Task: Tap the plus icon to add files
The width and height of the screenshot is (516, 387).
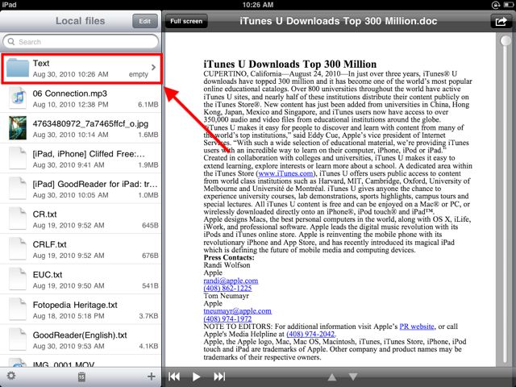Action: click(x=151, y=377)
